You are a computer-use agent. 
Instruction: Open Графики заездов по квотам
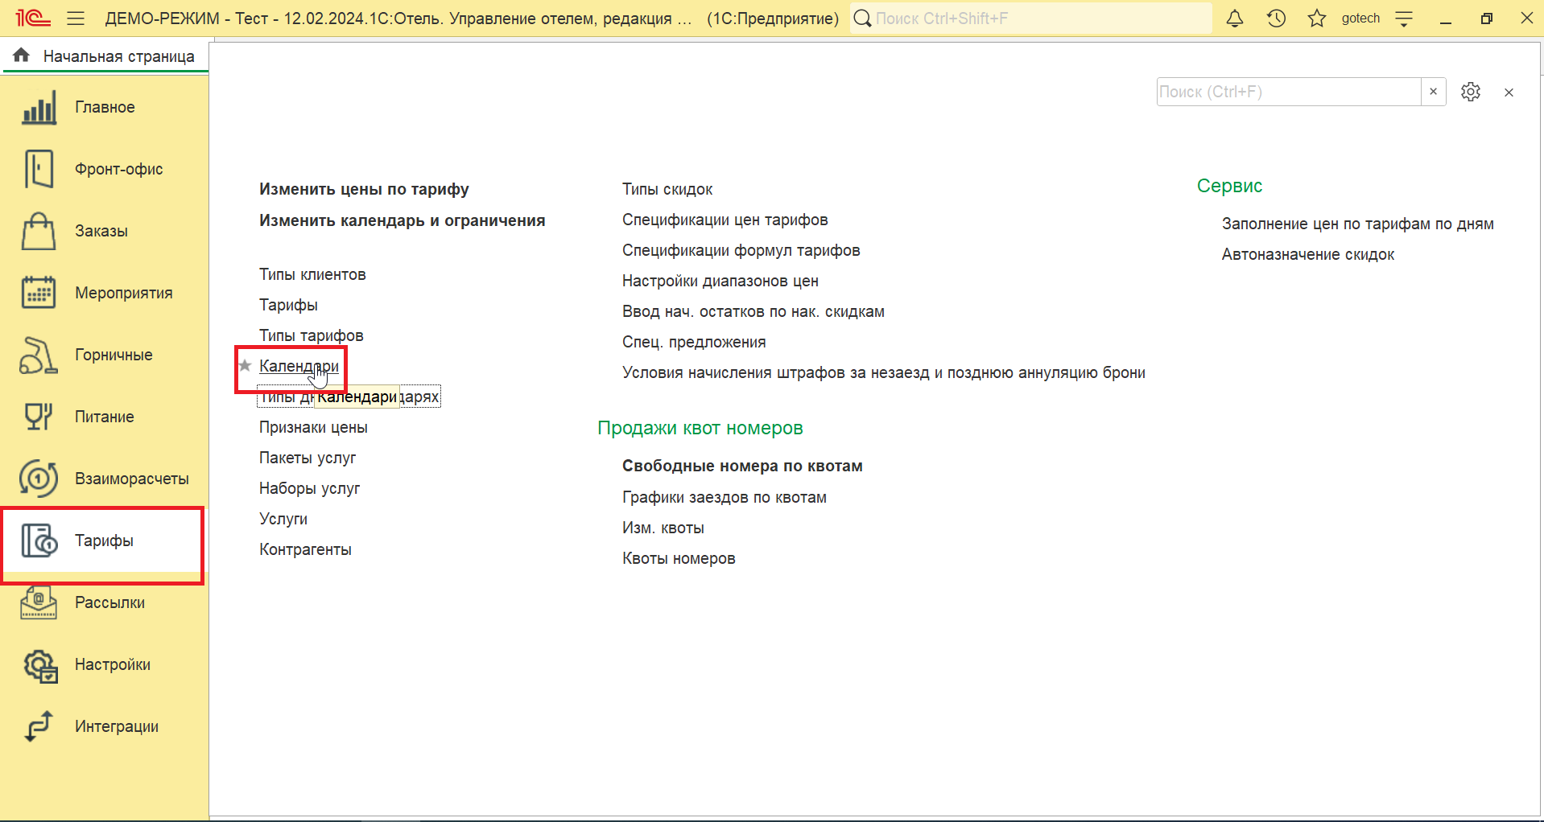click(725, 497)
